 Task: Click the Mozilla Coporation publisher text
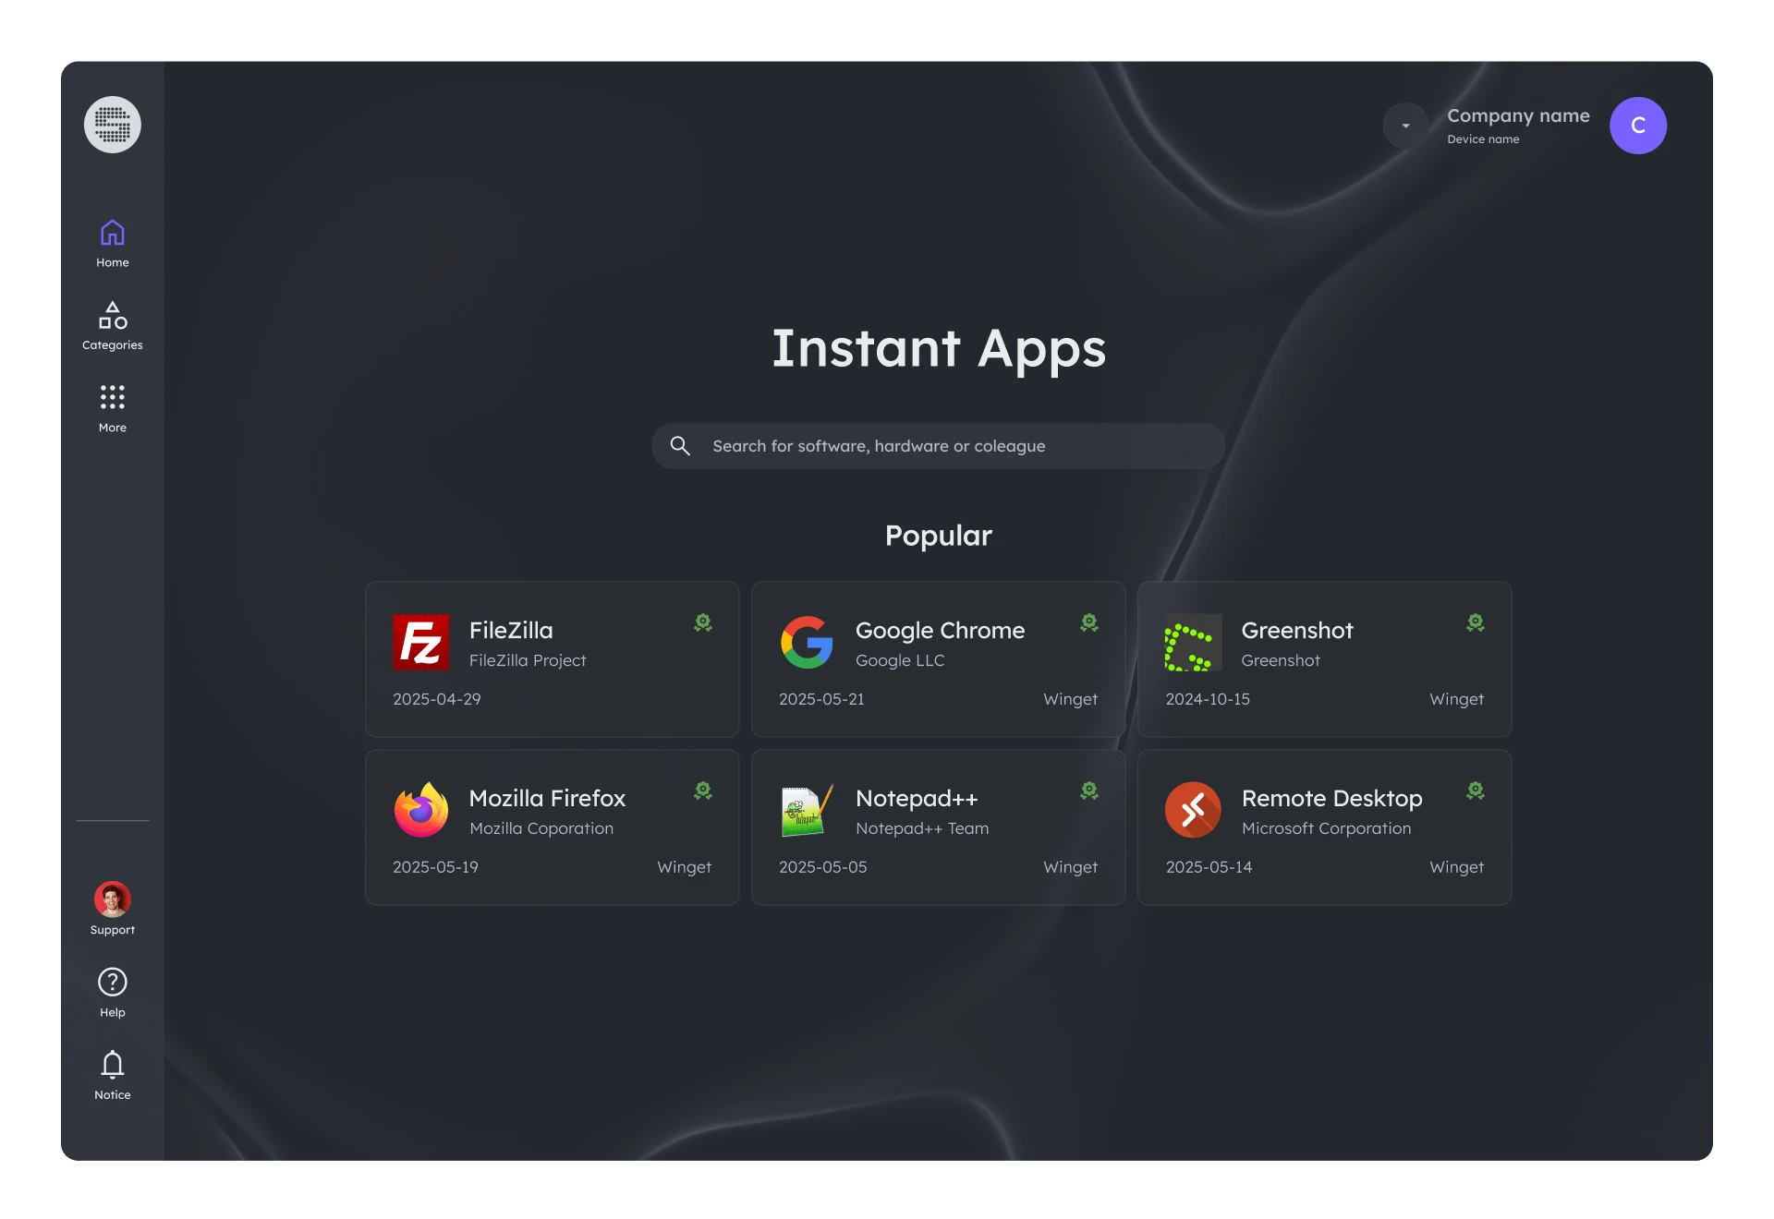[541, 828]
